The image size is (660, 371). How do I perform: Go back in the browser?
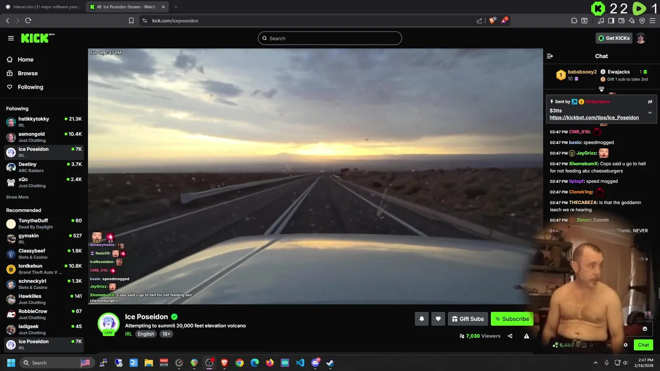pos(7,21)
